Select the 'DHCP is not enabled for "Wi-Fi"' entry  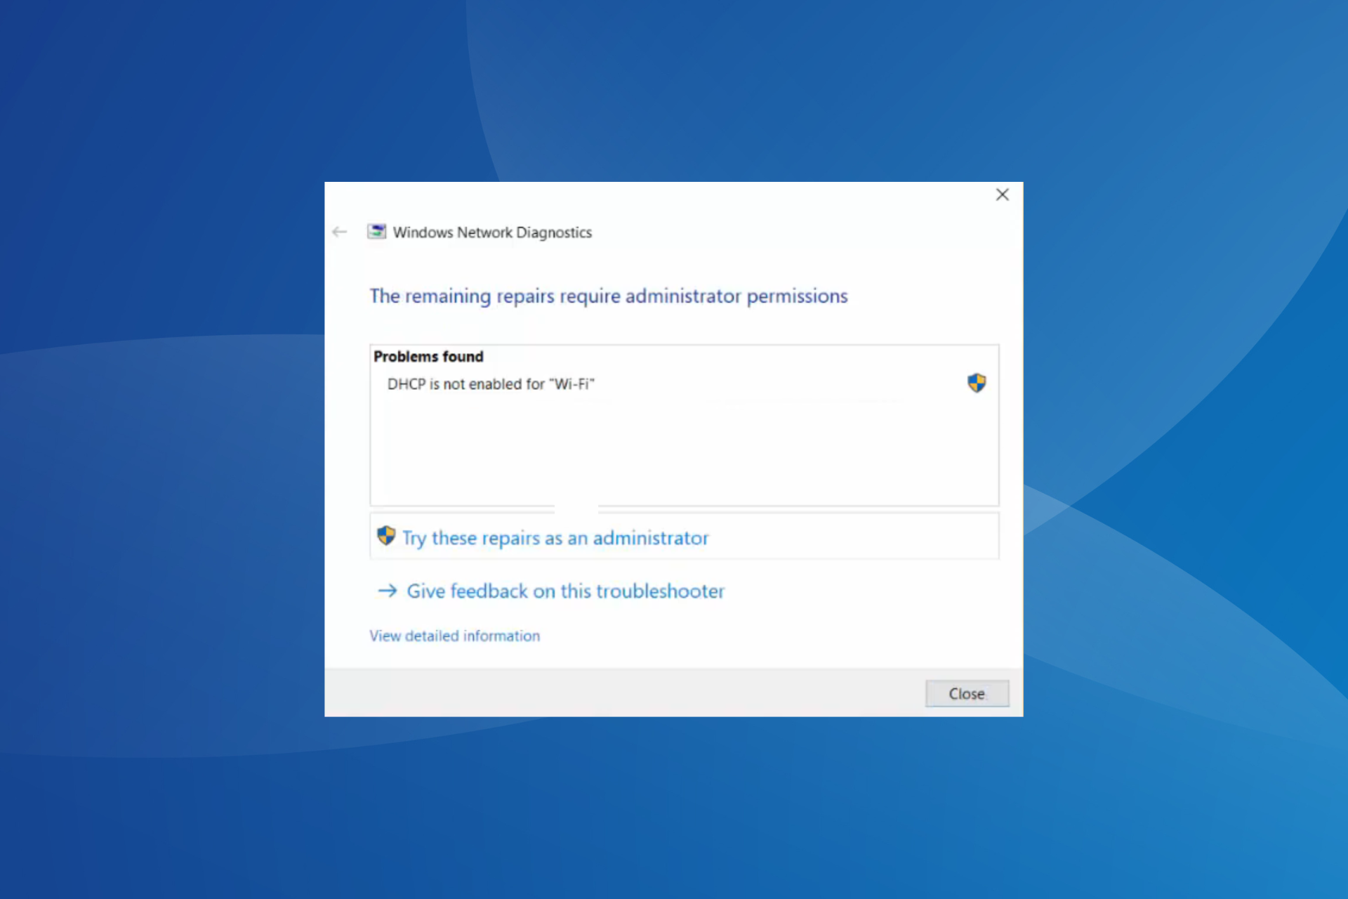pyautogui.click(x=491, y=384)
